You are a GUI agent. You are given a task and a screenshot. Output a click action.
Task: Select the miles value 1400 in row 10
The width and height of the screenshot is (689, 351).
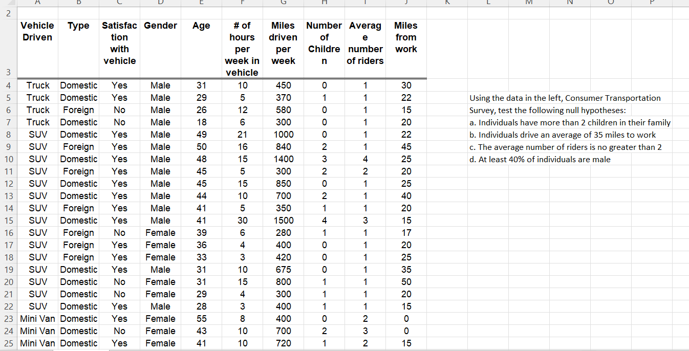point(283,159)
